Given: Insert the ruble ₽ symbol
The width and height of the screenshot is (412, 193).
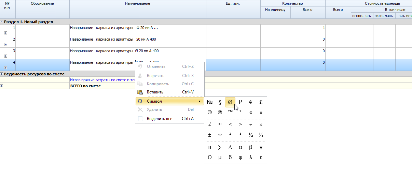Looking at the screenshot, I should pyautogui.click(x=241, y=102).
